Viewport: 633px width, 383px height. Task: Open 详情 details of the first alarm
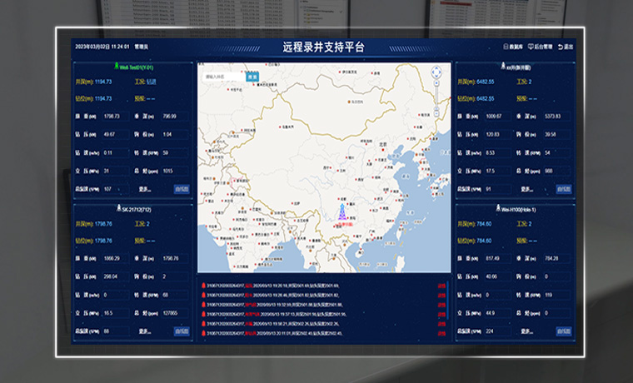coord(441,286)
